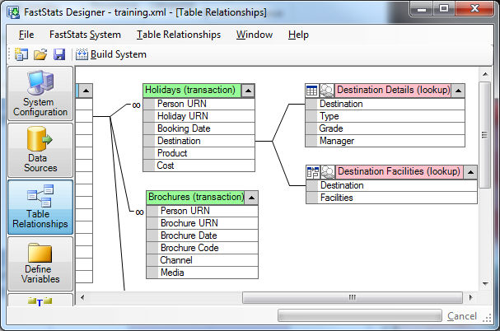Click the lookup icon beside the Destination Facilities title
Viewport: 500px width, 331px height.
[328, 172]
